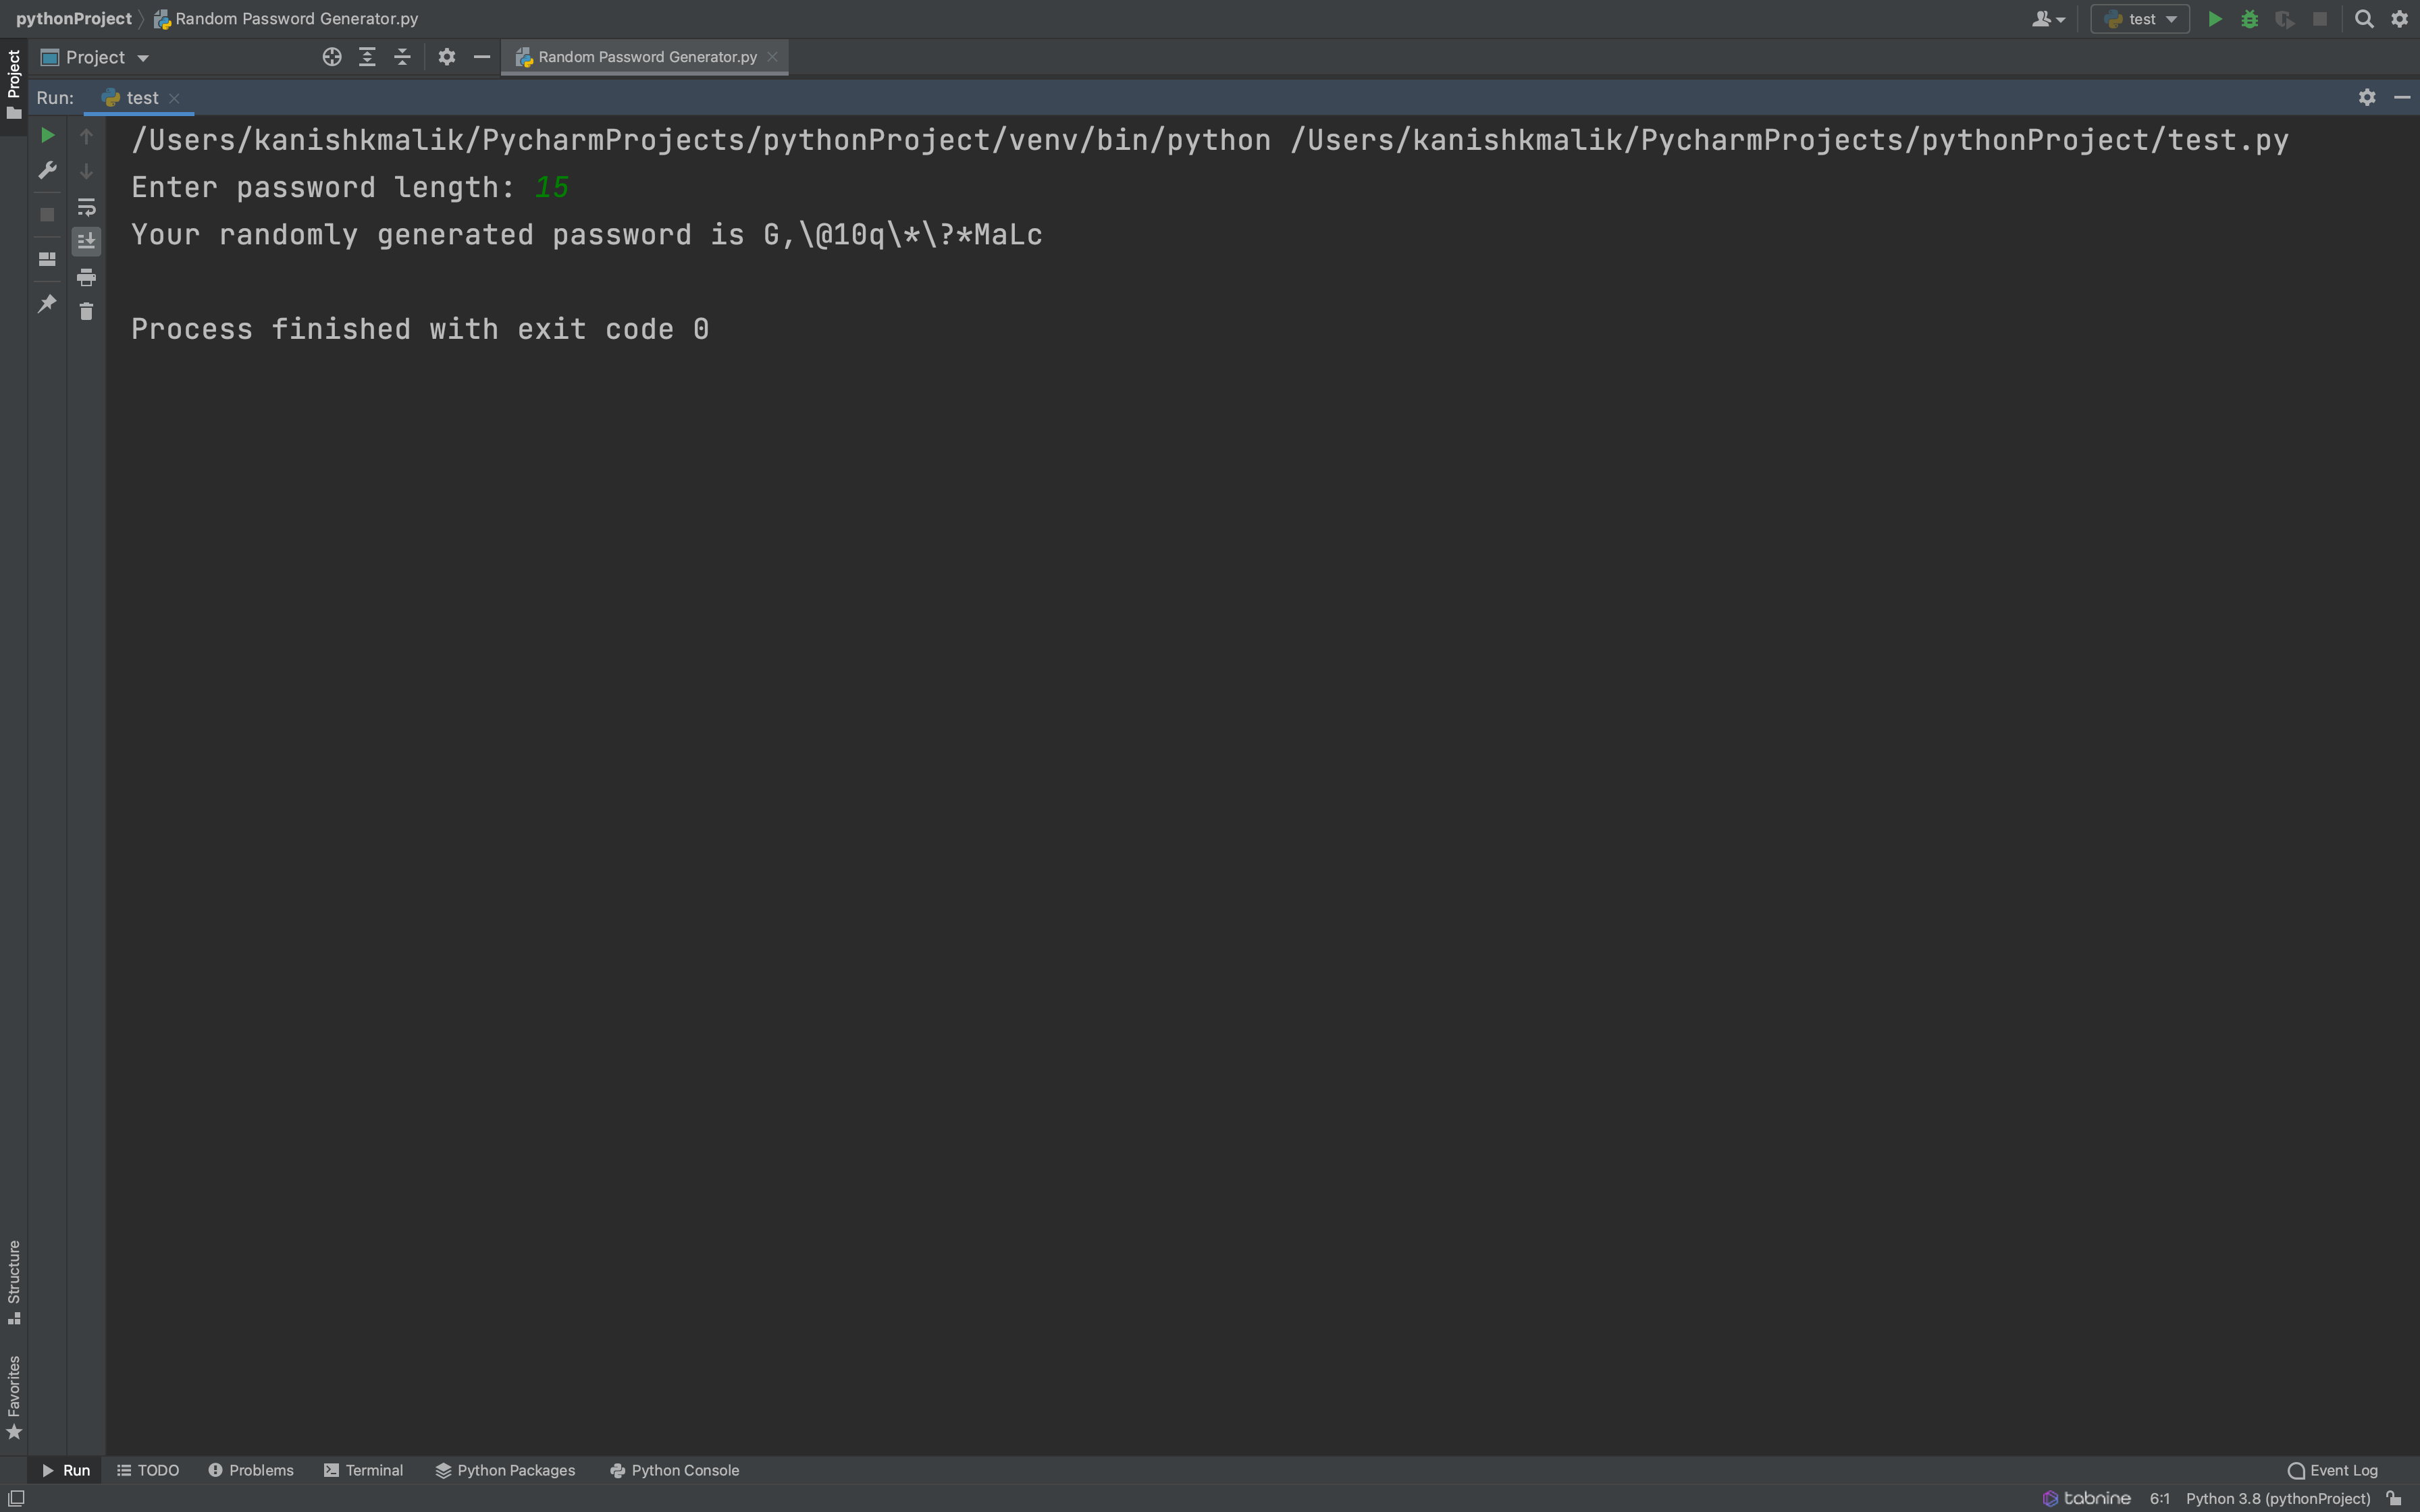Open the Event Log

coord(2332,1470)
